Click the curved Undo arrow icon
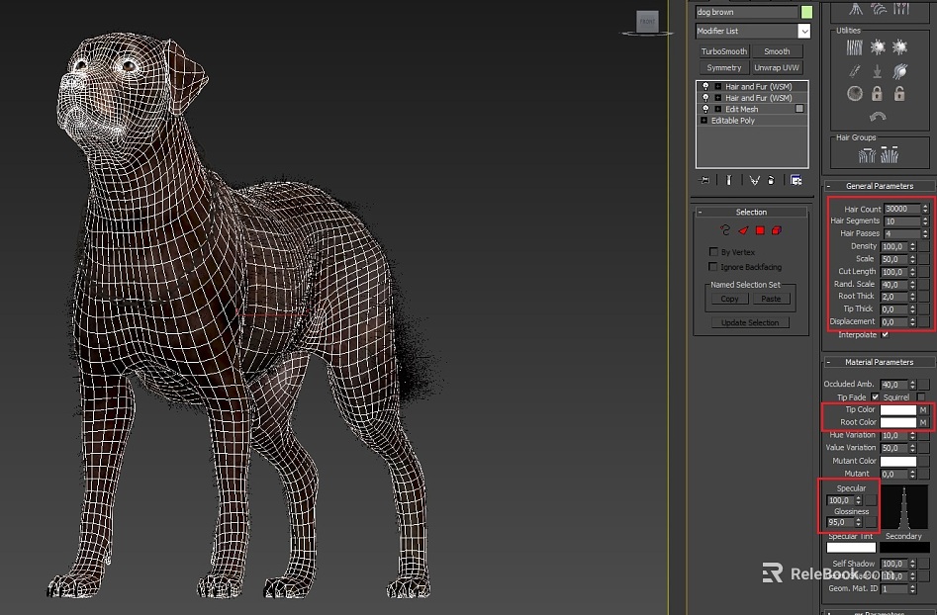The height and width of the screenshot is (615, 937). [878, 117]
